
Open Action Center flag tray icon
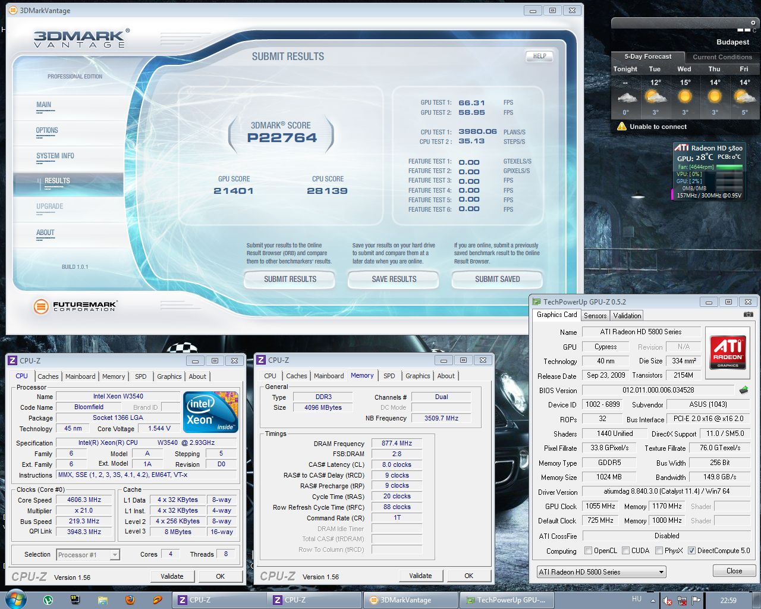696,600
